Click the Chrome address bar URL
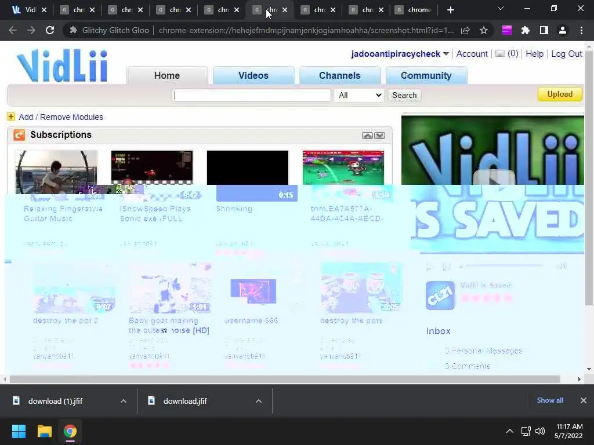The height and width of the screenshot is (445, 594). coord(306,30)
